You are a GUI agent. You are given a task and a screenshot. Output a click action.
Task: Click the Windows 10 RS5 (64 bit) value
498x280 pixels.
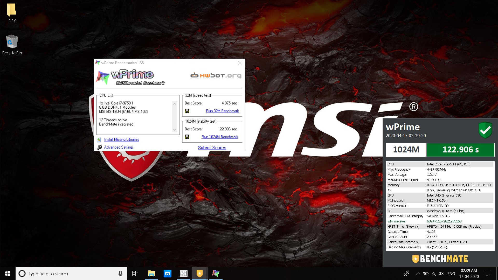(445, 211)
